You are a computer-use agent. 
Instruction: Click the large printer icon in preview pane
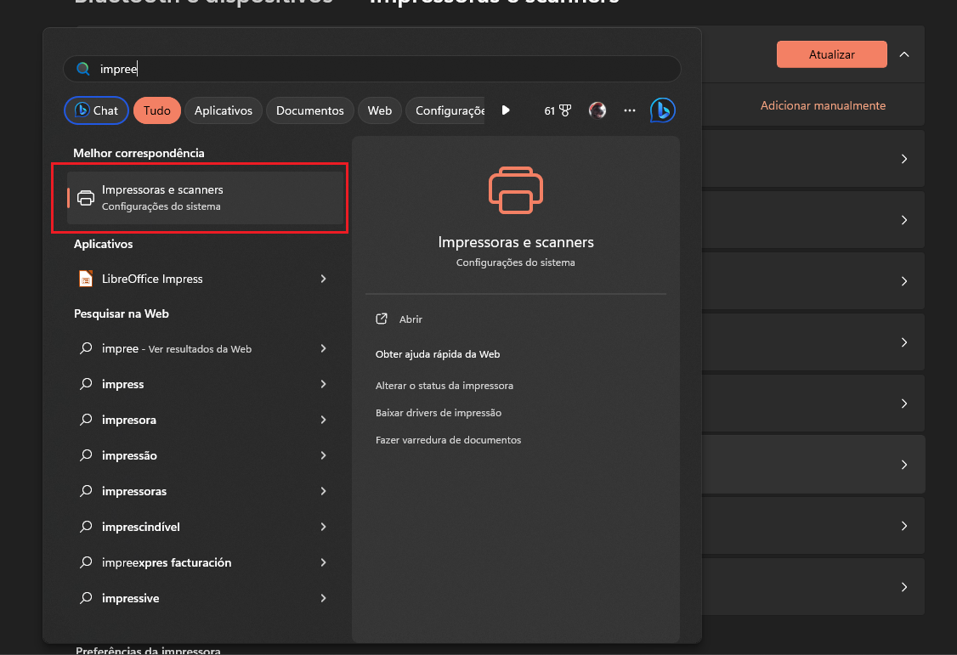(515, 190)
